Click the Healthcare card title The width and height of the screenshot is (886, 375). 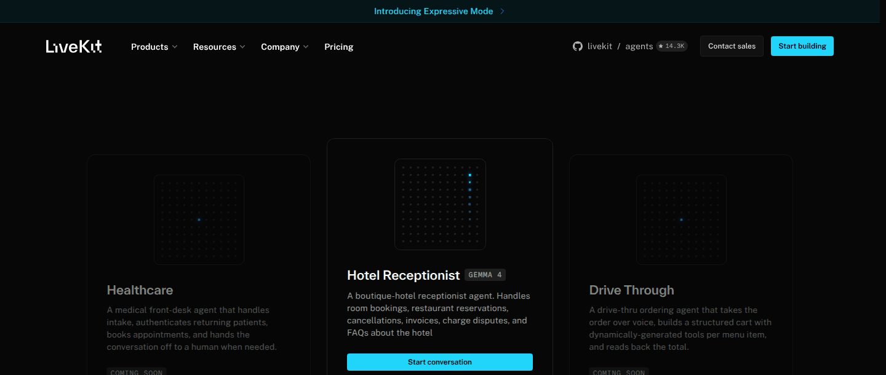(140, 290)
